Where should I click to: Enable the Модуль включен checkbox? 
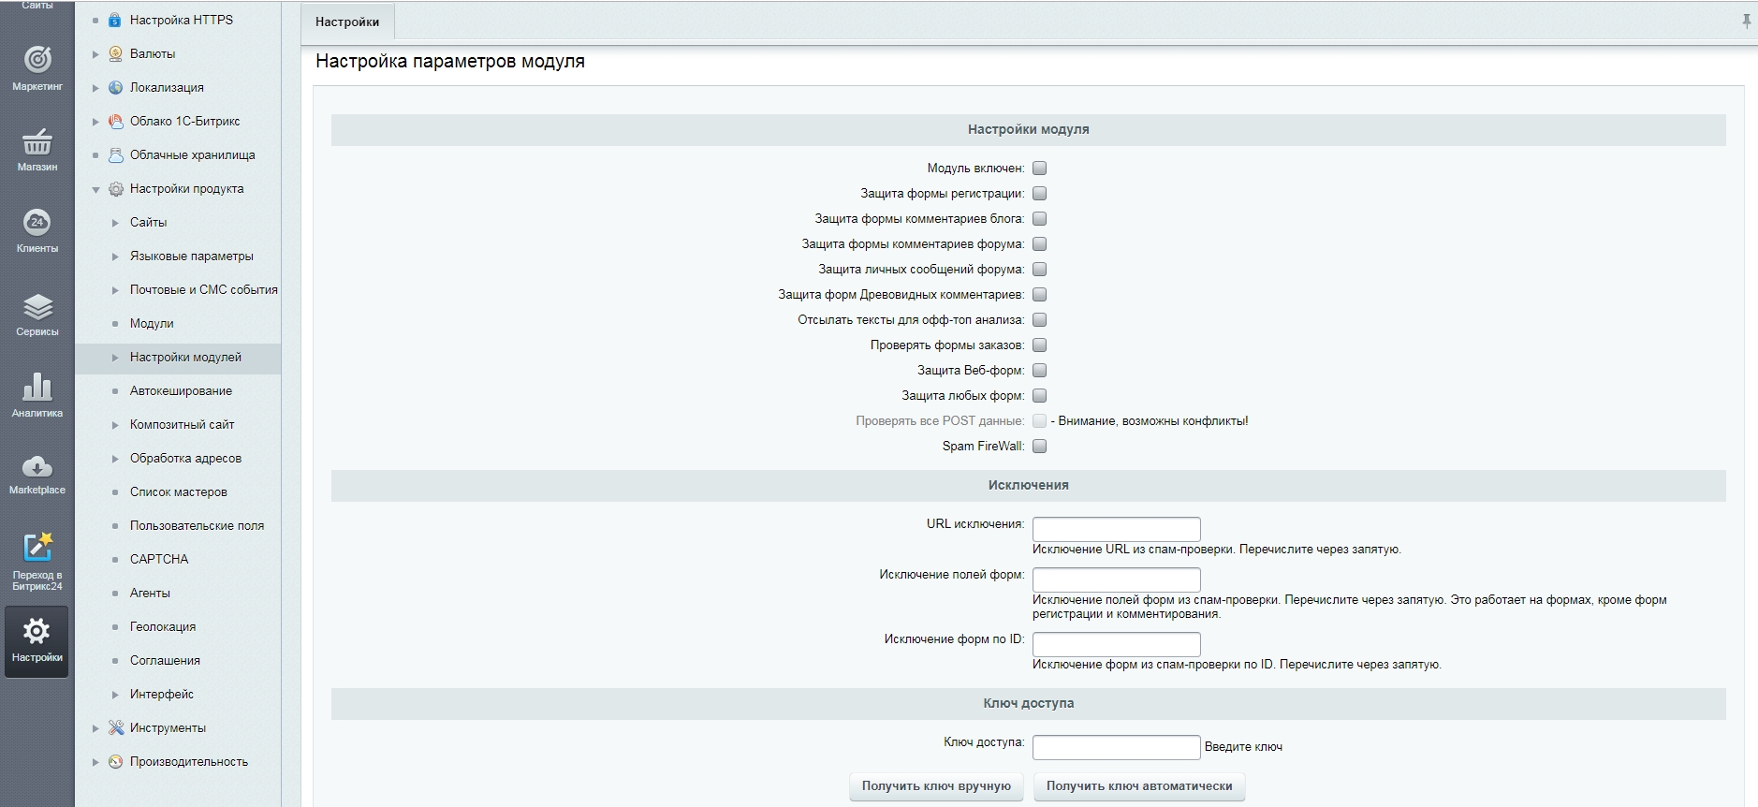click(x=1039, y=169)
